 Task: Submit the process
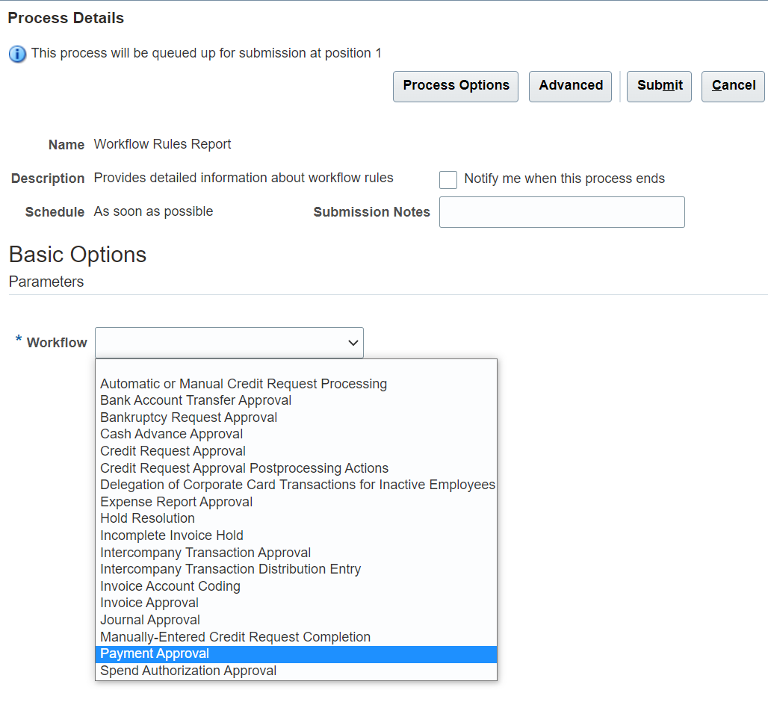point(660,86)
